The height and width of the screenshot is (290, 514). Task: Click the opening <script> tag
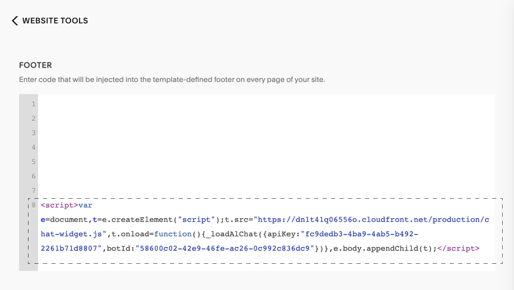[x=59, y=205]
